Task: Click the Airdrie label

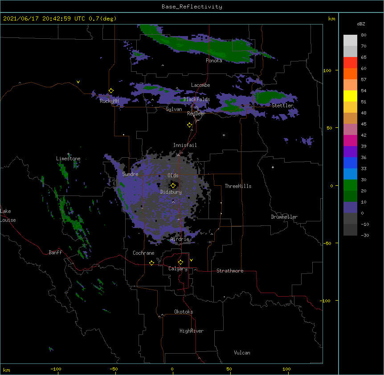Action: [180, 239]
